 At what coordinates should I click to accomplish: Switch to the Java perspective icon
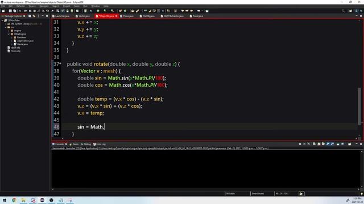pyautogui.click(x=357, y=11)
